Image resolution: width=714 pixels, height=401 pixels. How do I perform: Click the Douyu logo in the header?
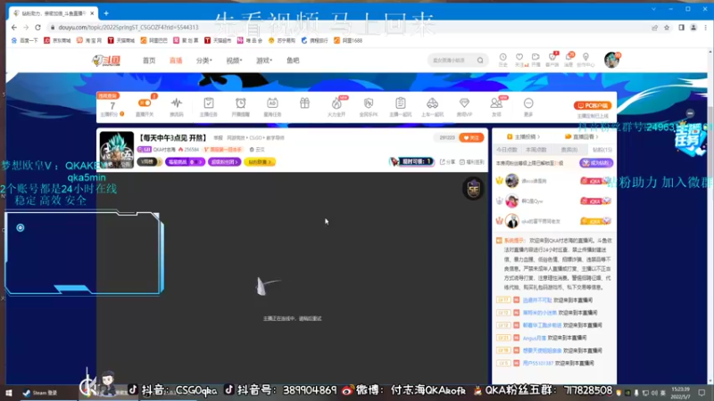106,61
